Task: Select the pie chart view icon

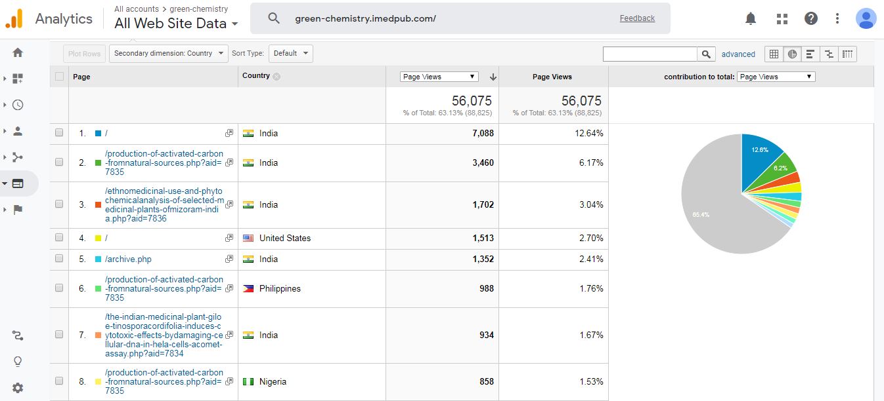Action: [792, 54]
